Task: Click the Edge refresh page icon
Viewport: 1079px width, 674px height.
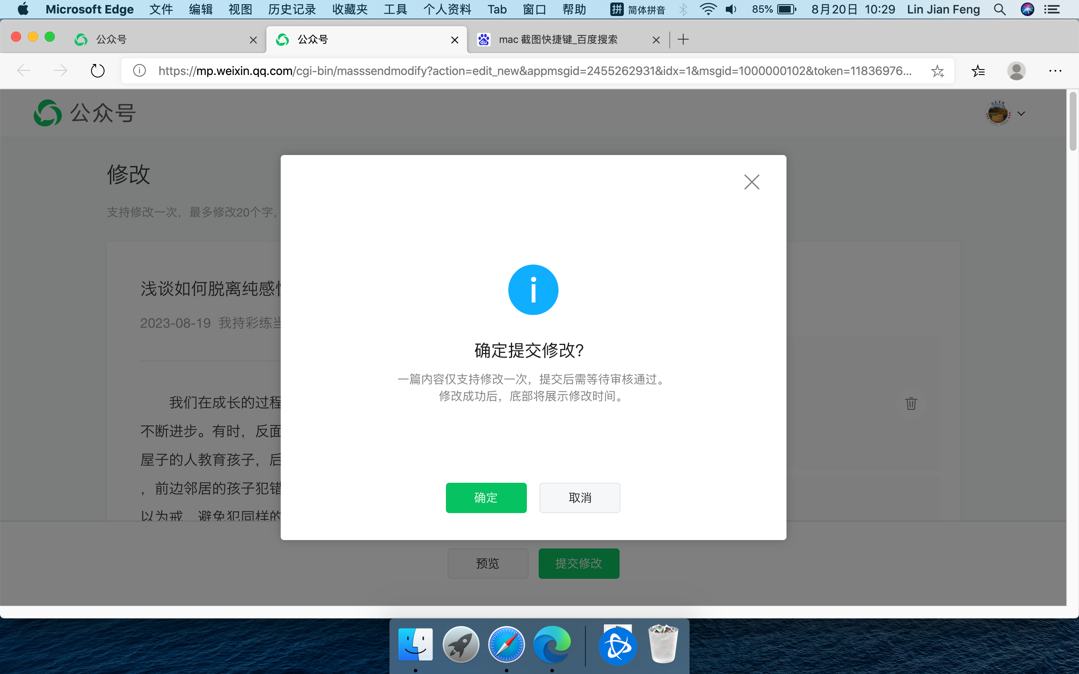Action: [x=98, y=71]
